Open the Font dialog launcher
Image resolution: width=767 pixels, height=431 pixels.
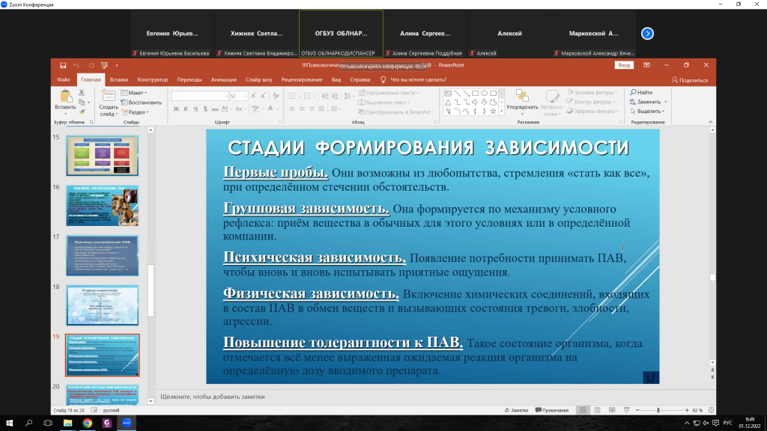click(x=280, y=122)
